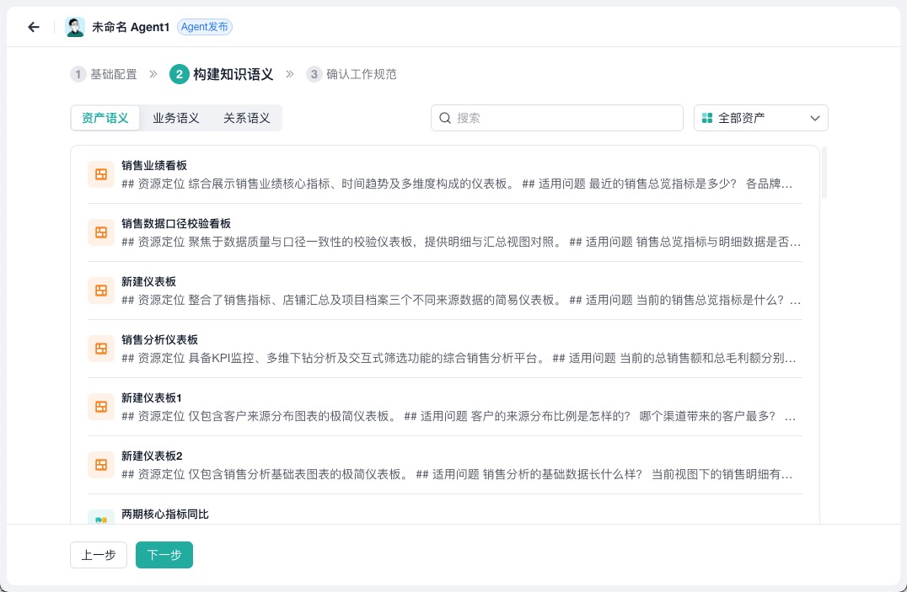Expand the asset filter chevron arrow
This screenshot has width=907, height=592.
coord(815,118)
